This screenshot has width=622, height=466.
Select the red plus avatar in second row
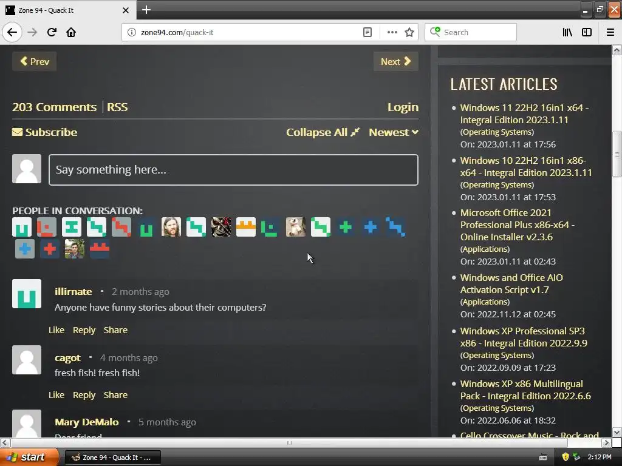[50, 249]
